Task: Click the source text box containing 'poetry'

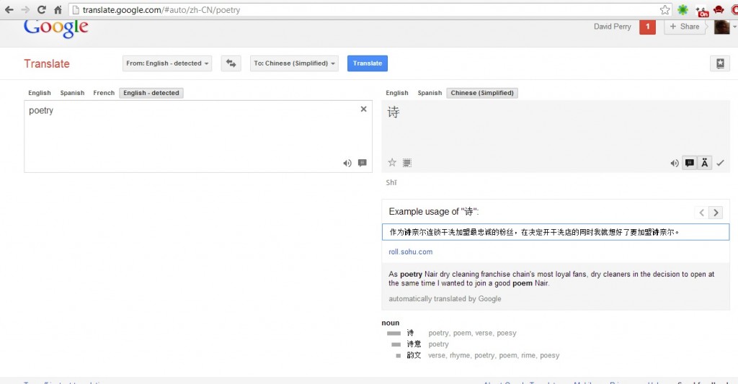Action: tap(198, 136)
